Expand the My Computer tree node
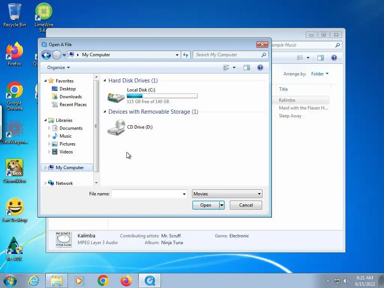The height and width of the screenshot is (288, 384). (x=45, y=168)
